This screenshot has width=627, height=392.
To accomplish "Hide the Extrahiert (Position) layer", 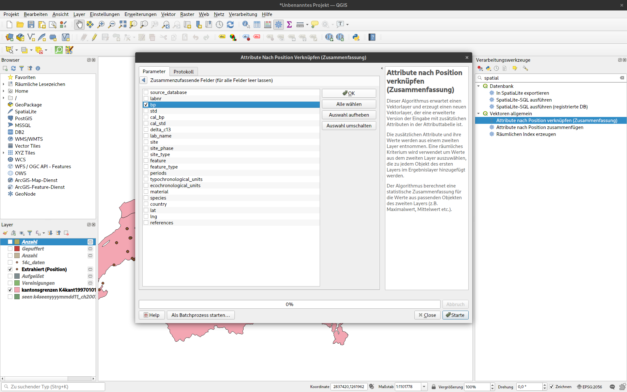I will tap(10, 269).
